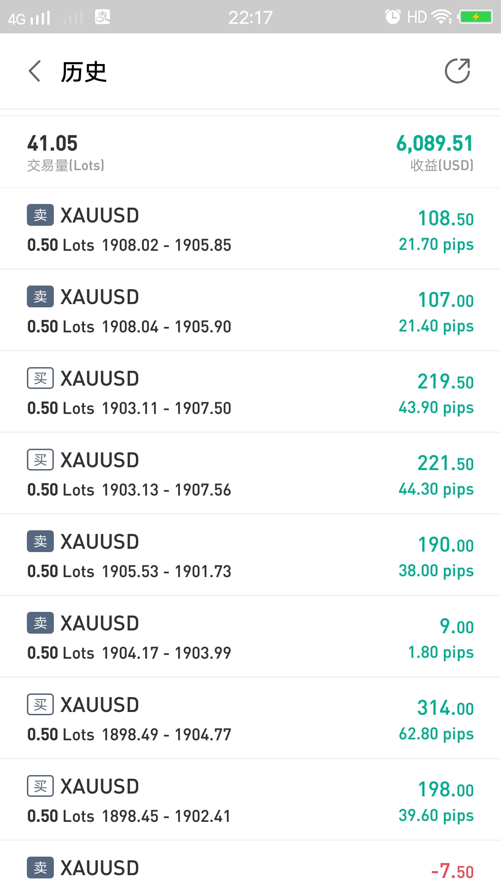Tap buy badge on 1903.11 trade
The image size is (501, 890).
pyautogui.click(x=40, y=378)
